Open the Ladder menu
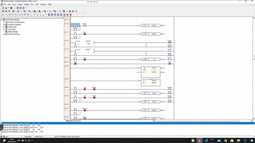 point(27,4)
